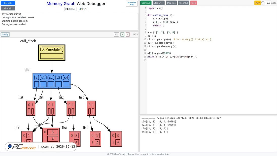Click the Step Into button
Image resolution: width=277 pixels, height=156 pixels.
click(171, 3)
